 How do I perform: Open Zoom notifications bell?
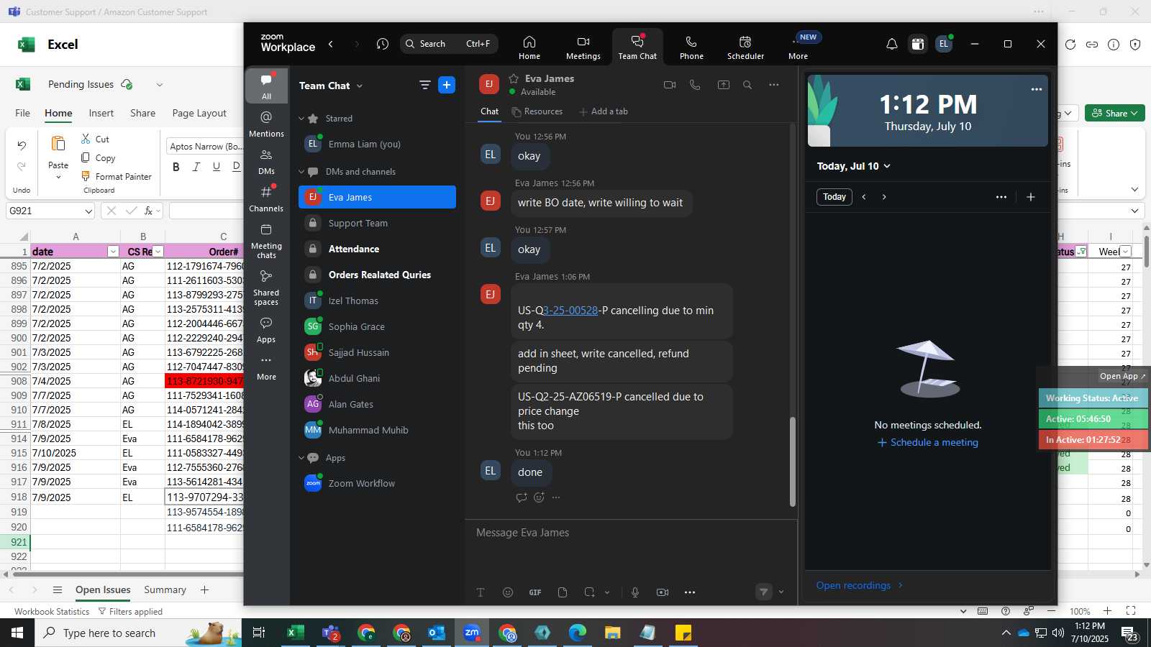coord(891,44)
